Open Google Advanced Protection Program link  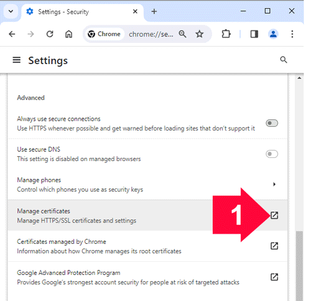pyautogui.click(x=274, y=277)
